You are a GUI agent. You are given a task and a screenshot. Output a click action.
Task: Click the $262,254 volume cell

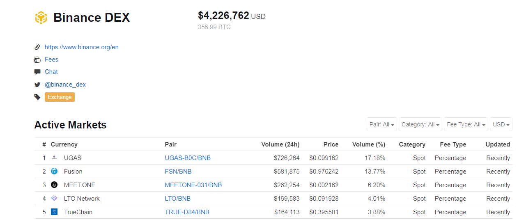coord(287,185)
